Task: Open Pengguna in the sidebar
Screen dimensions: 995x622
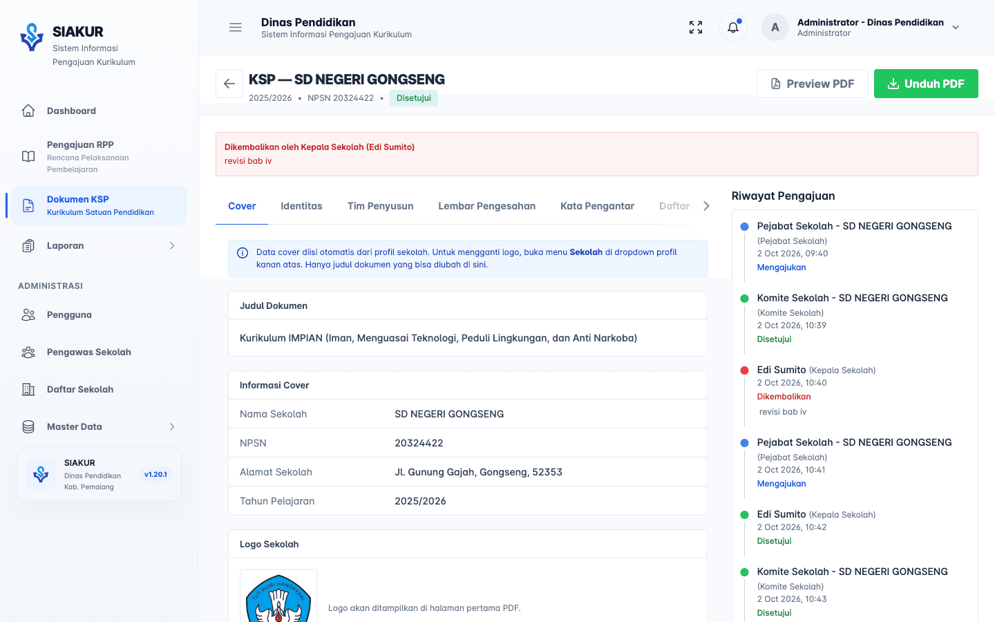Action: (x=99, y=314)
